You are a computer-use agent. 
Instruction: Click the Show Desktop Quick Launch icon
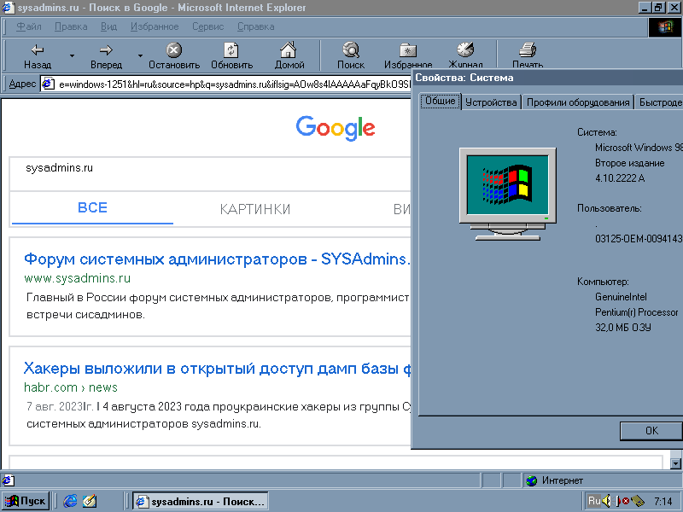click(x=90, y=501)
